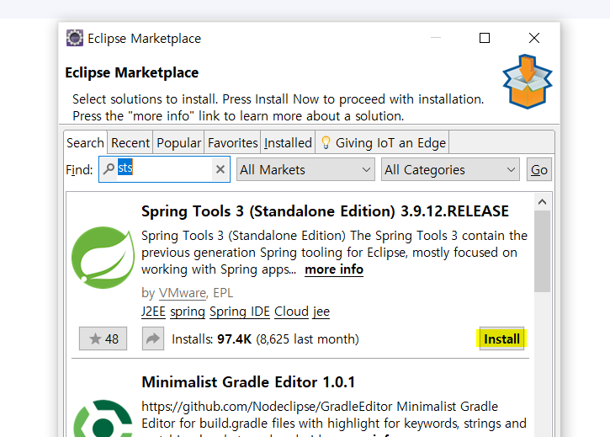Click the Eclipse Marketplace title bar icon
The width and height of the screenshot is (610, 437).
tap(75, 38)
